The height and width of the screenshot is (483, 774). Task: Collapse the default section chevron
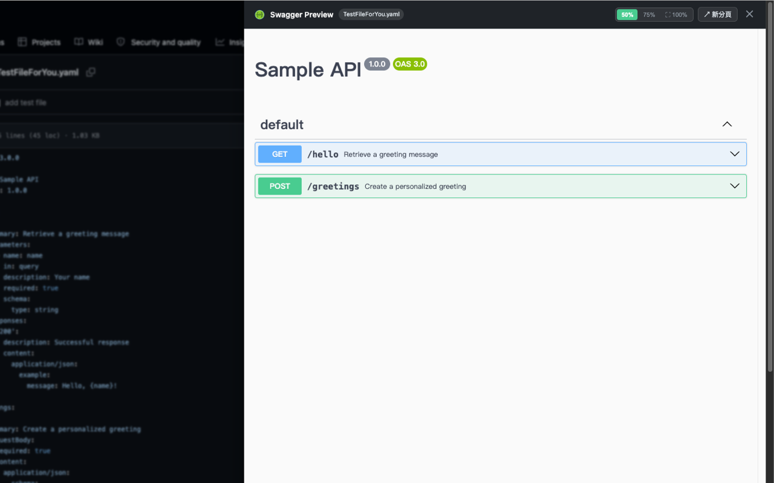coord(727,124)
